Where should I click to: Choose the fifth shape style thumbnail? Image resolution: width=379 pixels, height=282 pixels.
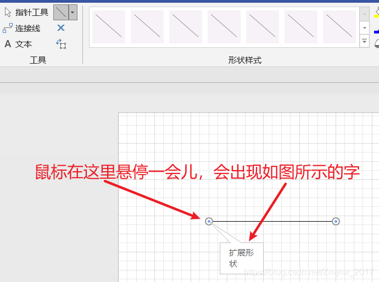[x=263, y=27]
